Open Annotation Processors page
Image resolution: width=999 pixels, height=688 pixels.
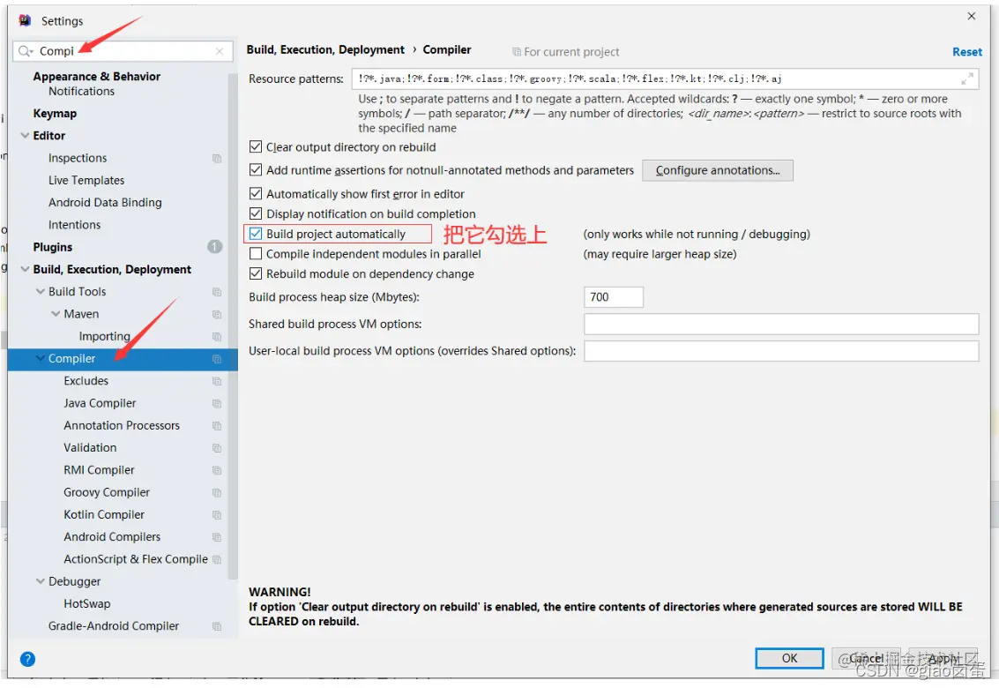coord(122,426)
